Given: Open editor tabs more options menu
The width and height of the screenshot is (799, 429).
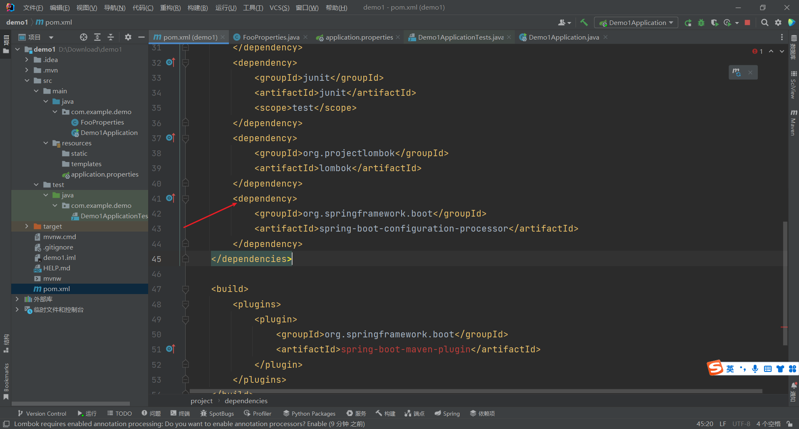Looking at the screenshot, I should (x=782, y=37).
